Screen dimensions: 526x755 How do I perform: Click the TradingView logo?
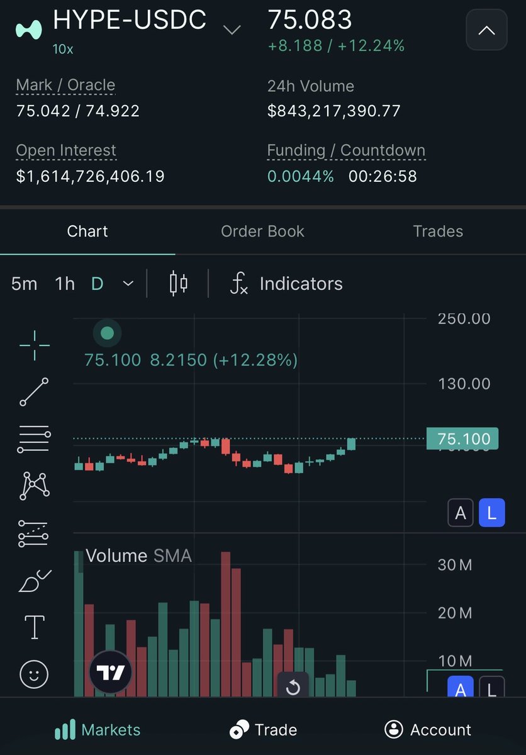[111, 672]
